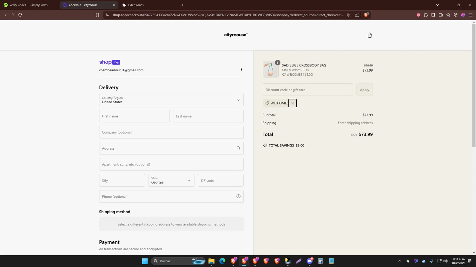This screenshot has height=267, width=476.
Task: View site information icon in address bar
Action: click(x=107, y=15)
